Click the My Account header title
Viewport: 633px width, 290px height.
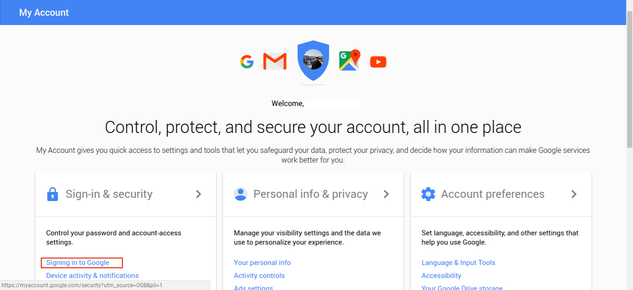click(44, 12)
